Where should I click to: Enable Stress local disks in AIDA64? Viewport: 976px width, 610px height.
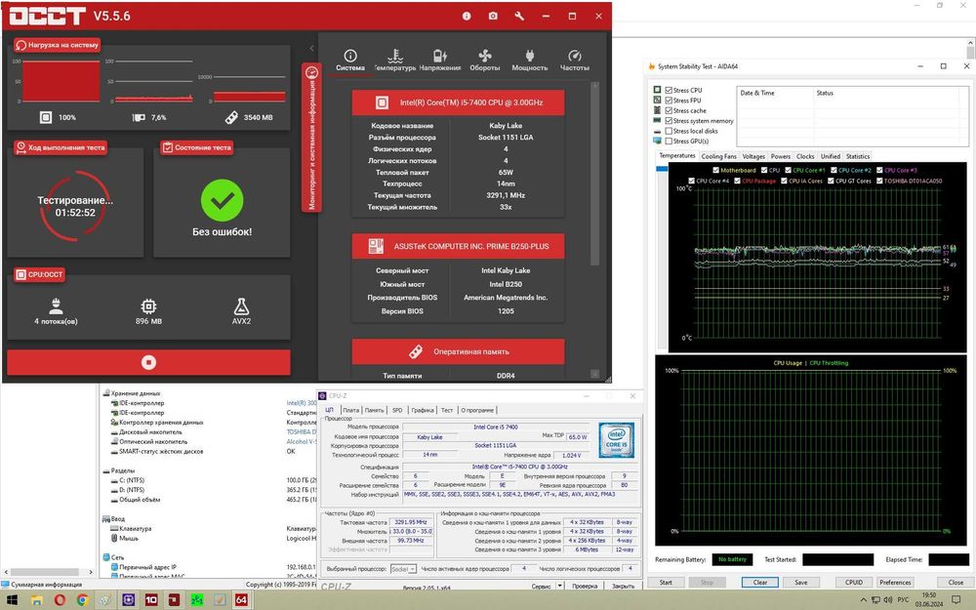(x=669, y=131)
